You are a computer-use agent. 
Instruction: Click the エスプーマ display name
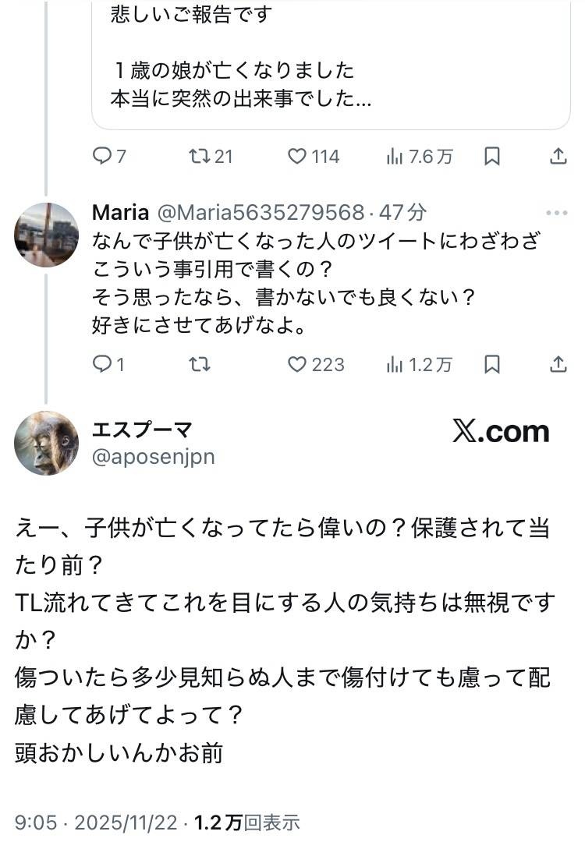click(x=142, y=429)
